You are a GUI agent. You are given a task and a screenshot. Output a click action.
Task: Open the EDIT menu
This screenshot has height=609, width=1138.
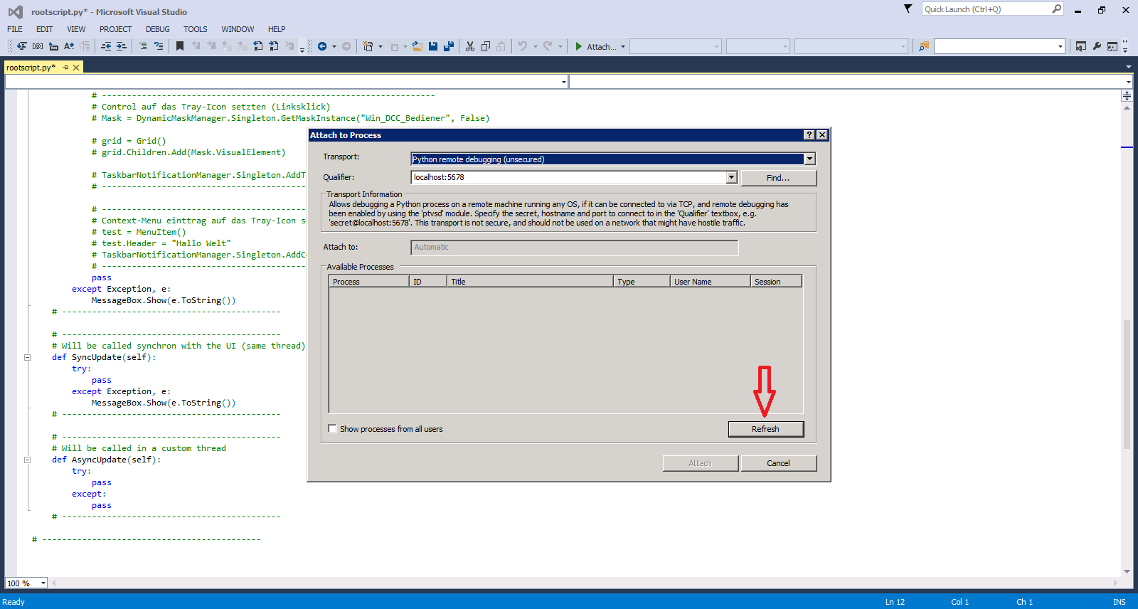pos(45,29)
